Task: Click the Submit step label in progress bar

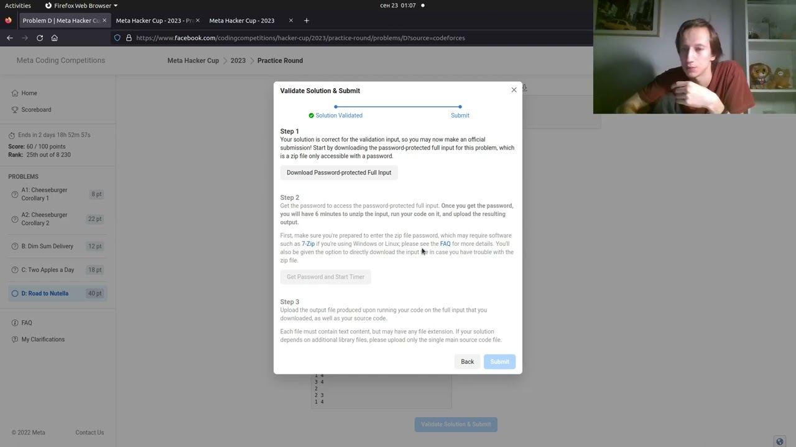Action: [460, 115]
